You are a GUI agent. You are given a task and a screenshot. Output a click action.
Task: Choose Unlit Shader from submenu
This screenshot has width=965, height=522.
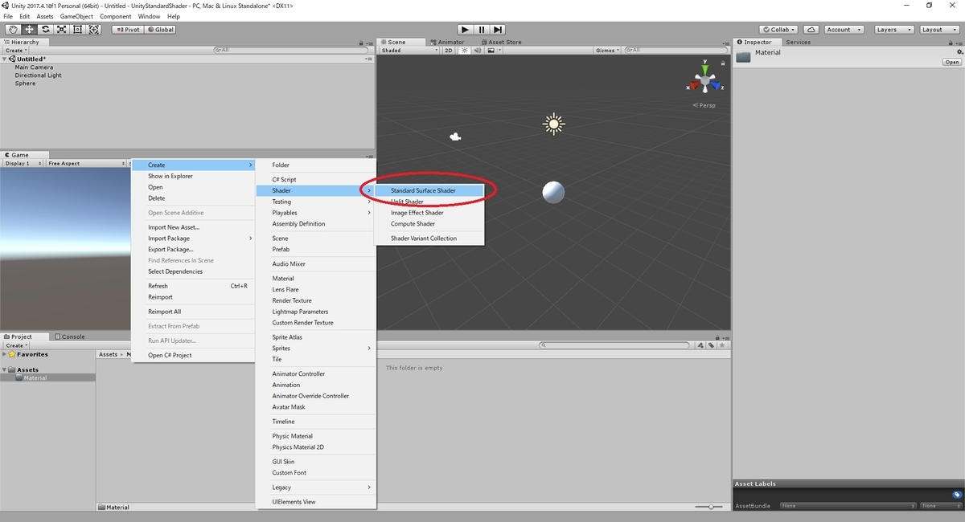(429, 202)
